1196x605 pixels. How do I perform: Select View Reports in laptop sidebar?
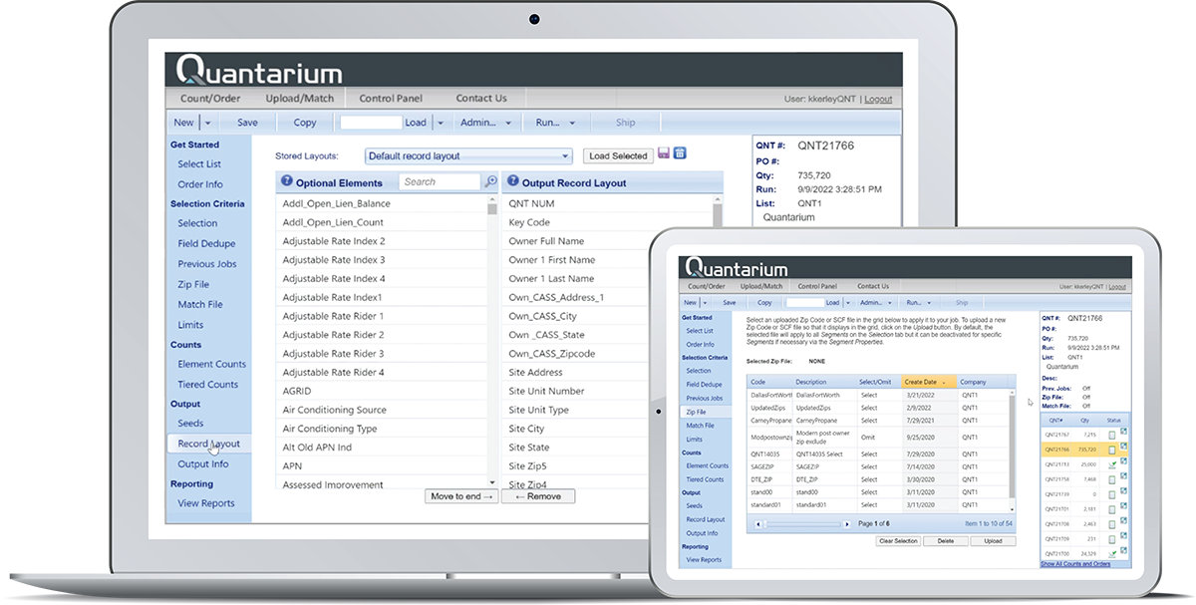(x=206, y=503)
